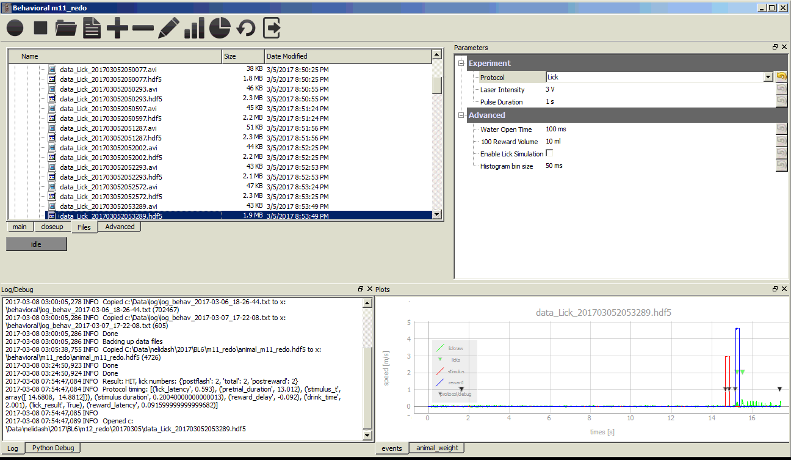Open the Python Debug tab
The height and width of the screenshot is (460, 791).
pyautogui.click(x=53, y=448)
